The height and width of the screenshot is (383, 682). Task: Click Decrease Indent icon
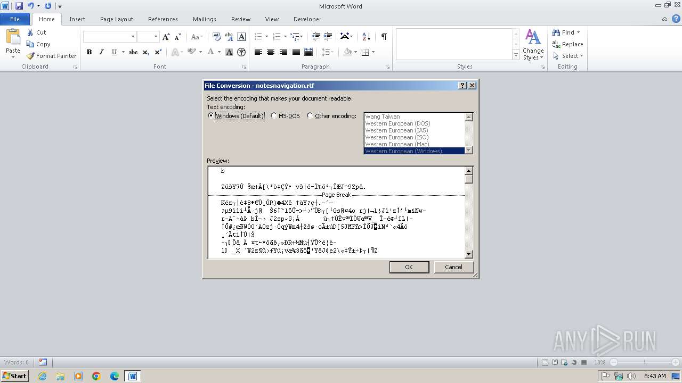pos(316,37)
